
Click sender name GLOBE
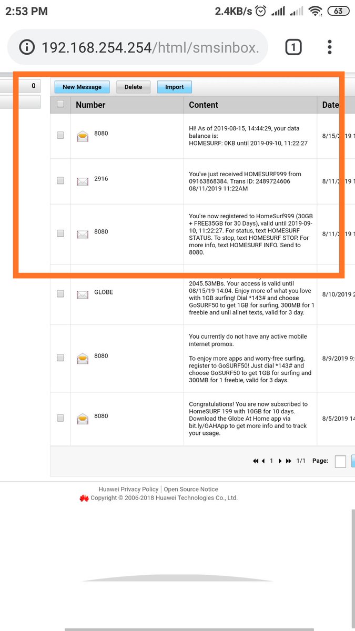[x=104, y=292]
